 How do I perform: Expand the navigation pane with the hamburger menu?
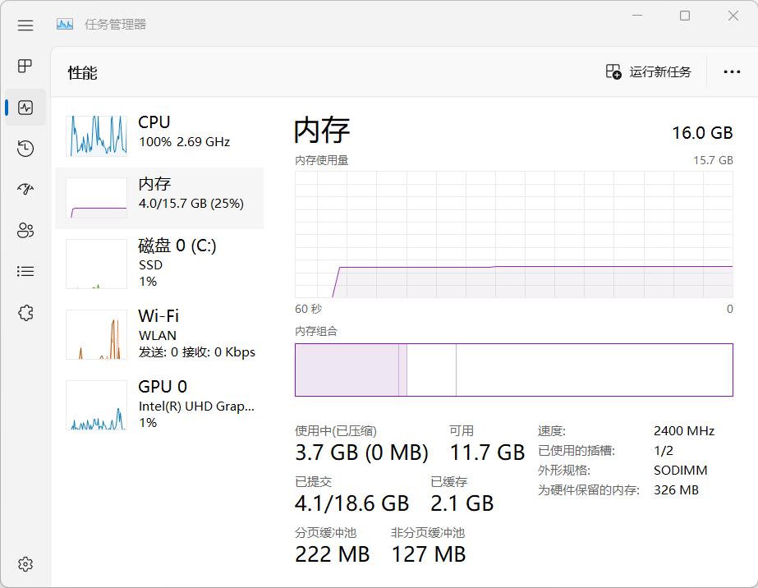[x=25, y=25]
